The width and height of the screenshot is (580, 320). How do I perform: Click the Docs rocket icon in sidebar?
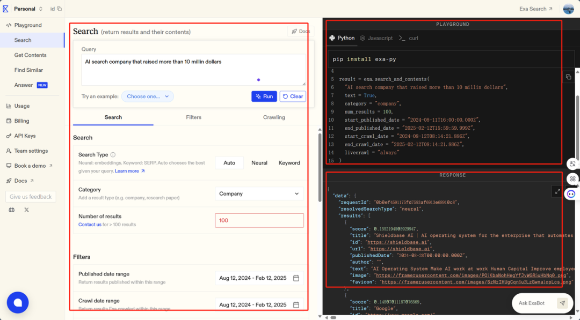pyautogui.click(x=9, y=181)
